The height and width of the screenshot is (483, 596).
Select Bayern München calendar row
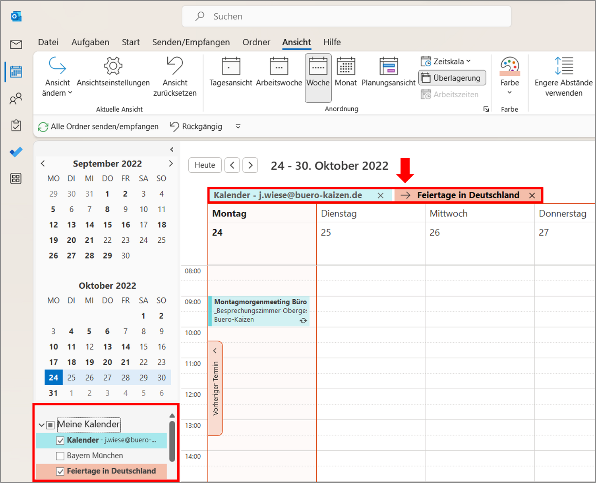(101, 456)
